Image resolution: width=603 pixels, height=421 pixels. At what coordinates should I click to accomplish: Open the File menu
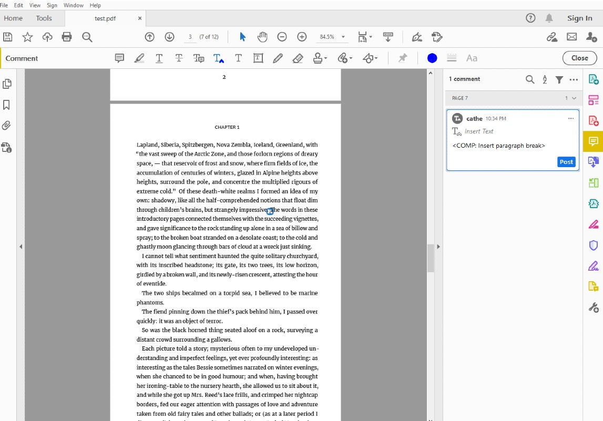pyautogui.click(x=4, y=5)
